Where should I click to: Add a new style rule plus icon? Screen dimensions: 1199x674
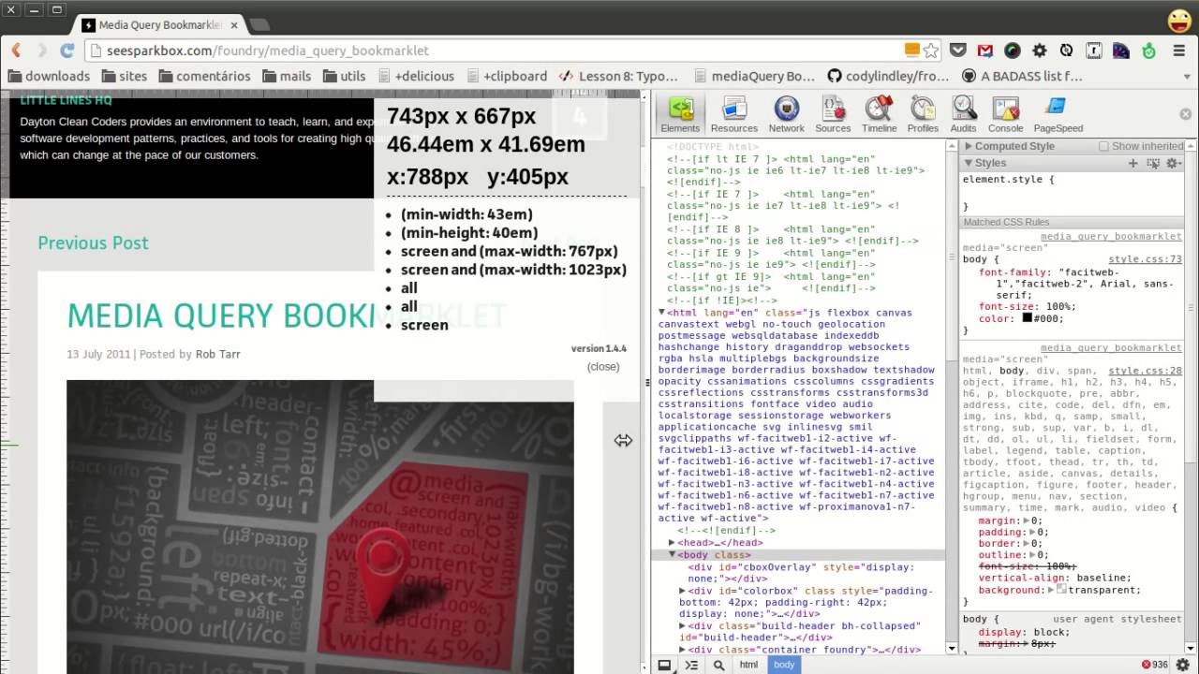tap(1132, 163)
